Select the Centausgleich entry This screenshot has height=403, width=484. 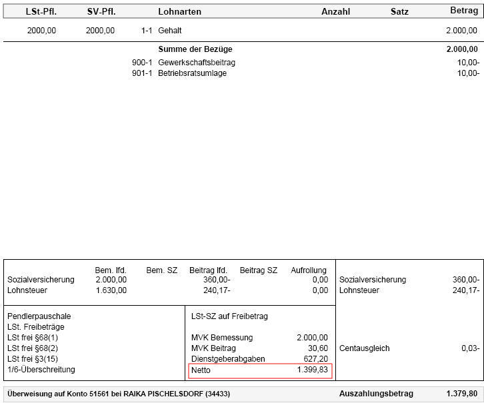pyautogui.click(x=365, y=348)
